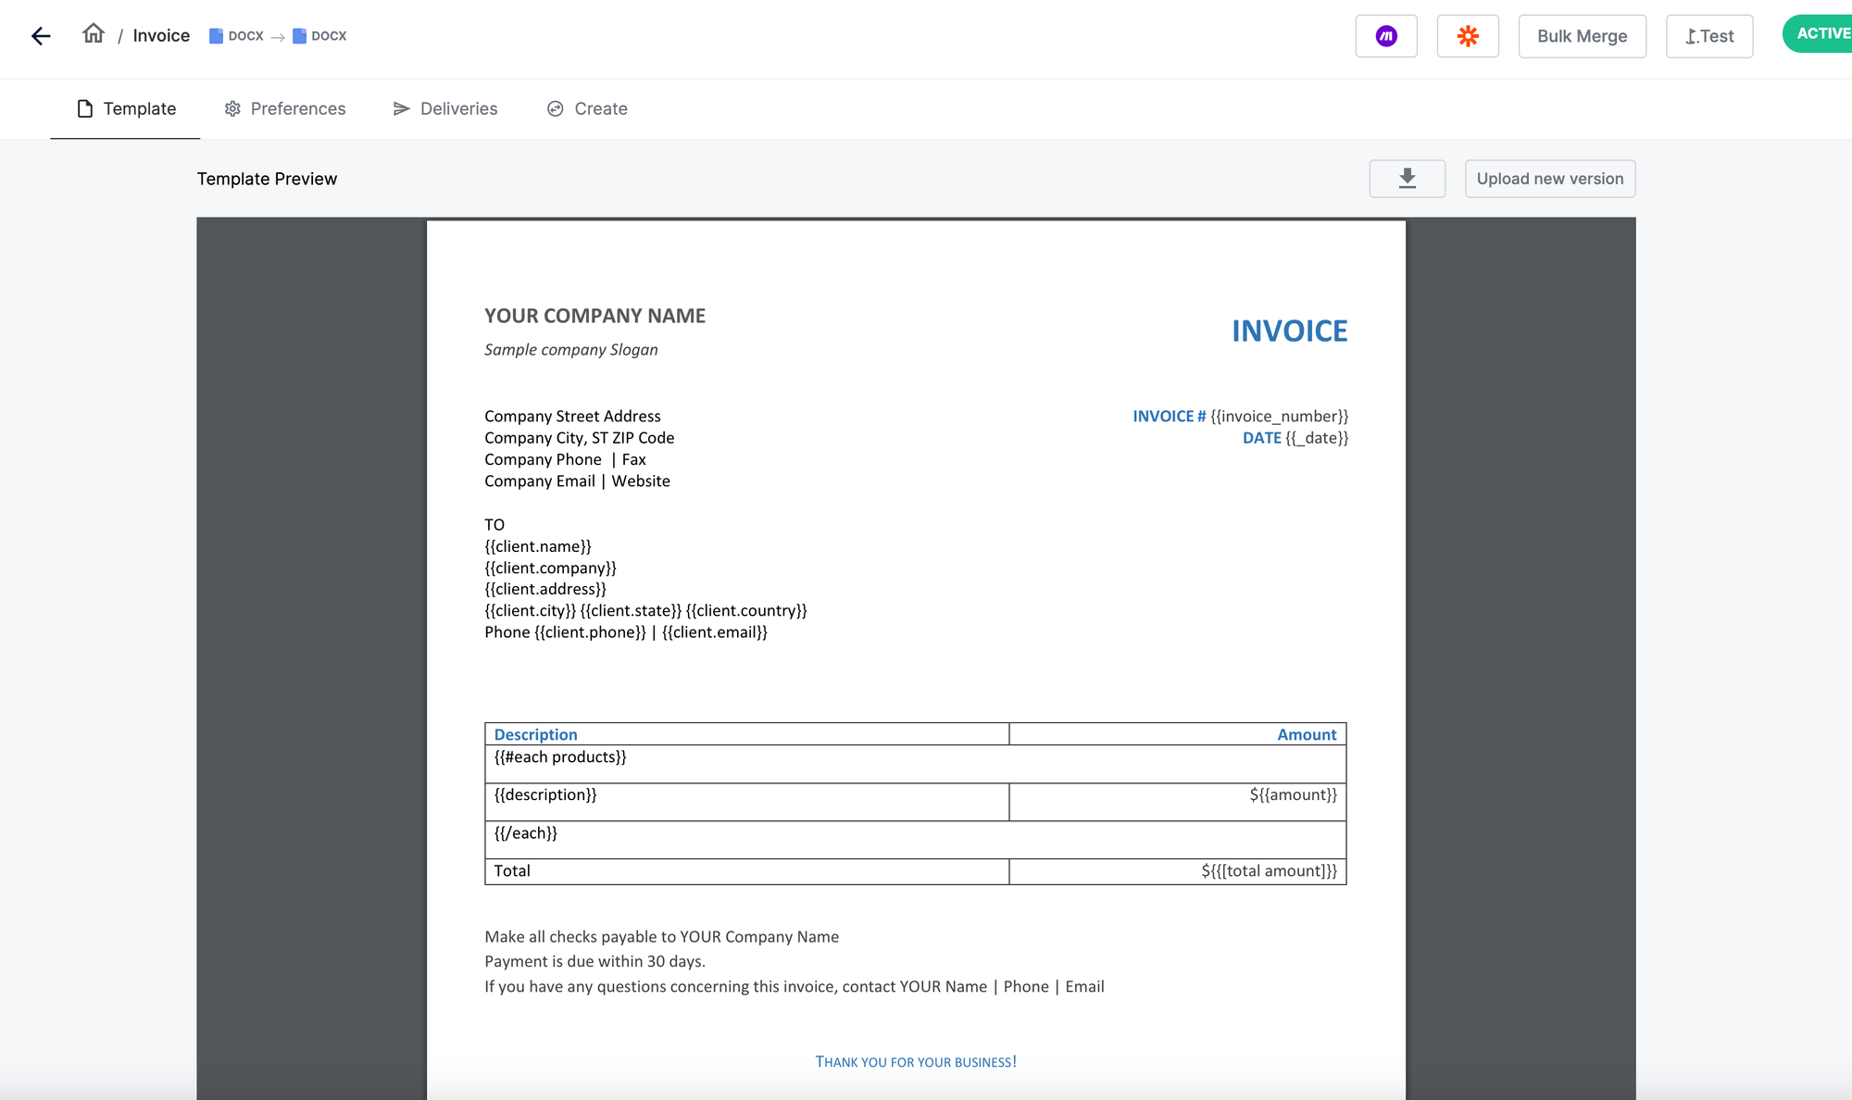The height and width of the screenshot is (1100, 1852).
Task: Click the gear icon next to Preferences
Action: click(x=231, y=108)
